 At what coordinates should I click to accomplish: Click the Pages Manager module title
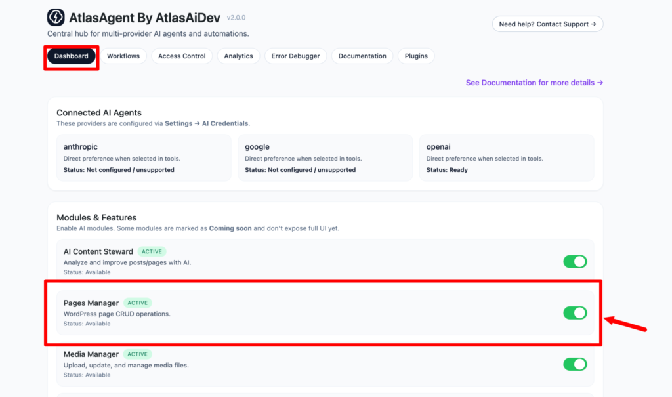(x=91, y=303)
